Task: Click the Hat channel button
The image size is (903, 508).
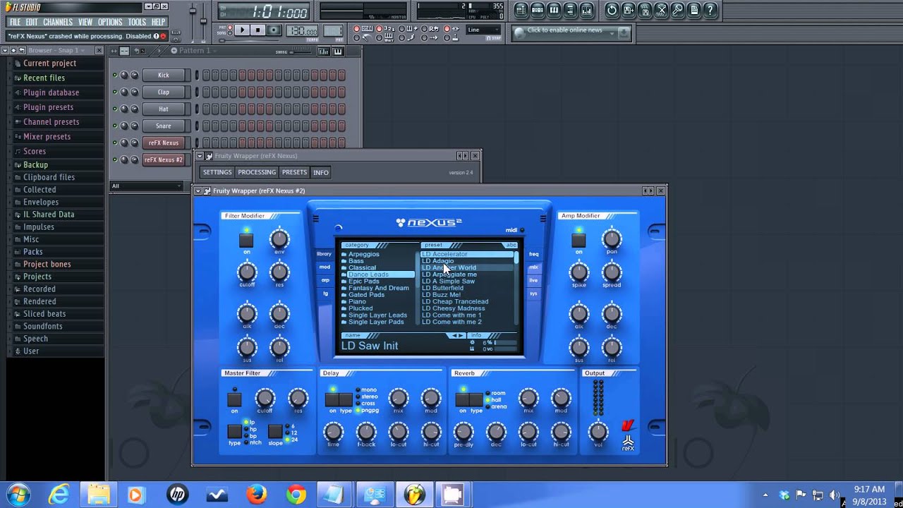Action: click(x=164, y=109)
